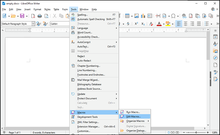Click the red font color swatch button
Image resolution: width=220 pixels, height=135 pixels.
(159, 24)
